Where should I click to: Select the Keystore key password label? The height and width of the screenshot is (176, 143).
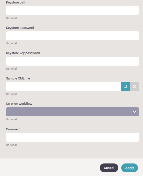click(23, 53)
